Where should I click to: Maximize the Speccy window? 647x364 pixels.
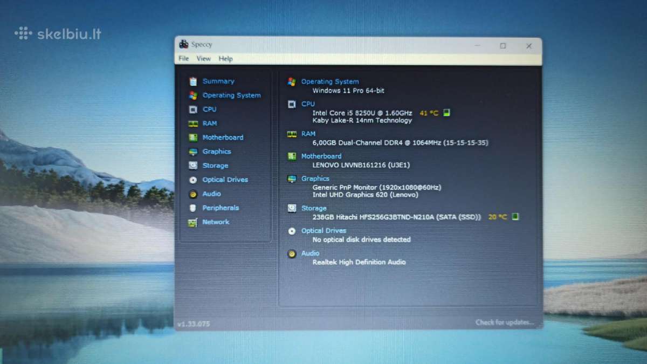(x=503, y=46)
